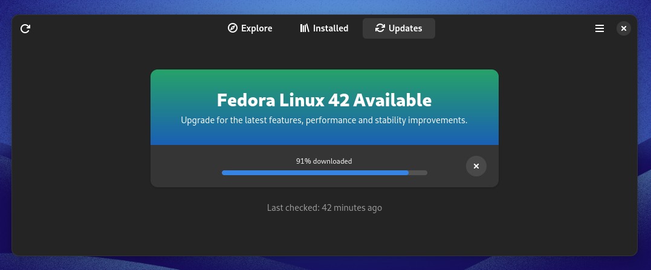This screenshot has height=270, width=651.
Task: Click unfilled gray end of progress bar
Action: point(418,173)
